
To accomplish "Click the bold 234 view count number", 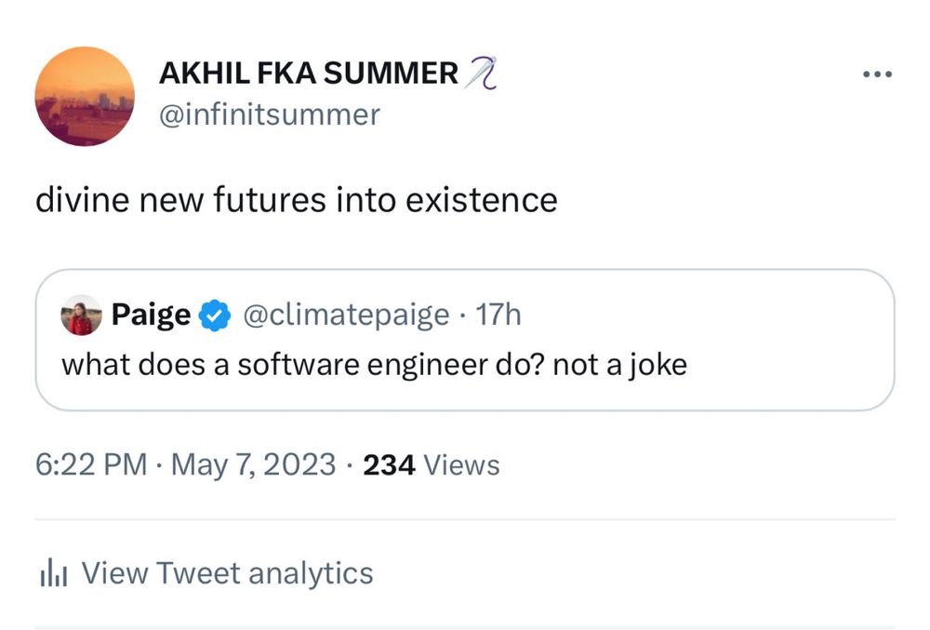I will point(388,464).
